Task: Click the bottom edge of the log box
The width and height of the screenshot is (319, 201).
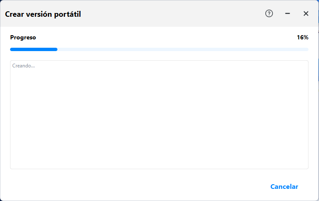Action: [x=159, y=169]
